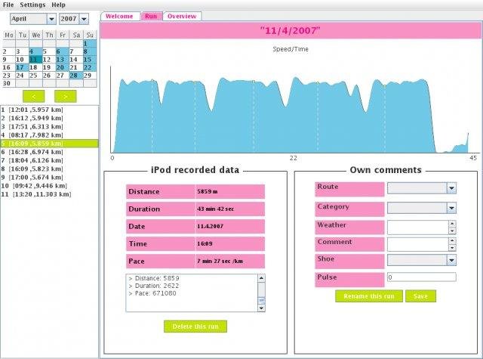
Task: Switch to the Welcome tab
Action: [119, 17]
